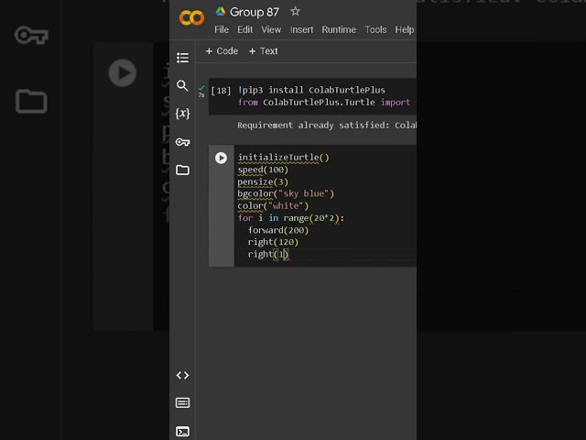The image size is (586, 440).
Task: Click the pip3 install ColabTurtlePlus line
Action: 311,90
